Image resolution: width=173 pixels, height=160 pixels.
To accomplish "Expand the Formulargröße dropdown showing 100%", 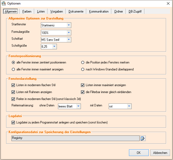I will (69, 33).
